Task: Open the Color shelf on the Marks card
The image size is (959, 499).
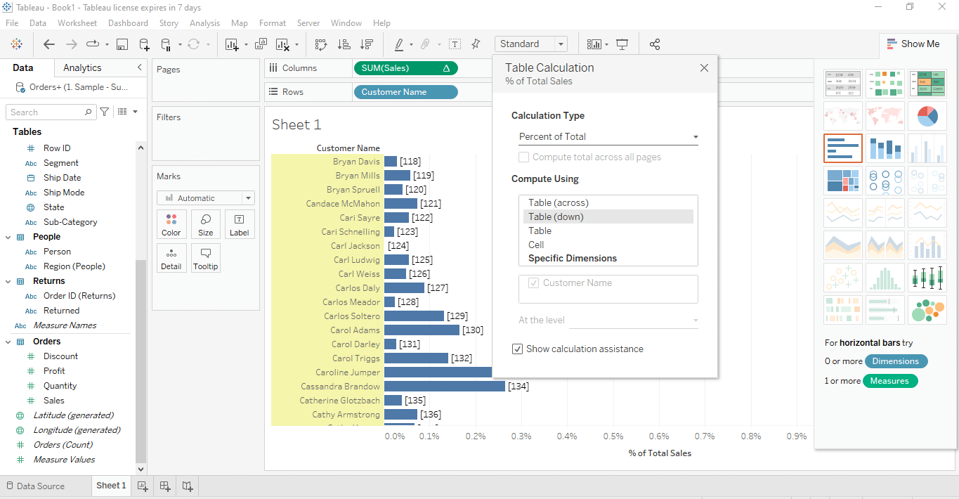Action: (x=171, y=223)
